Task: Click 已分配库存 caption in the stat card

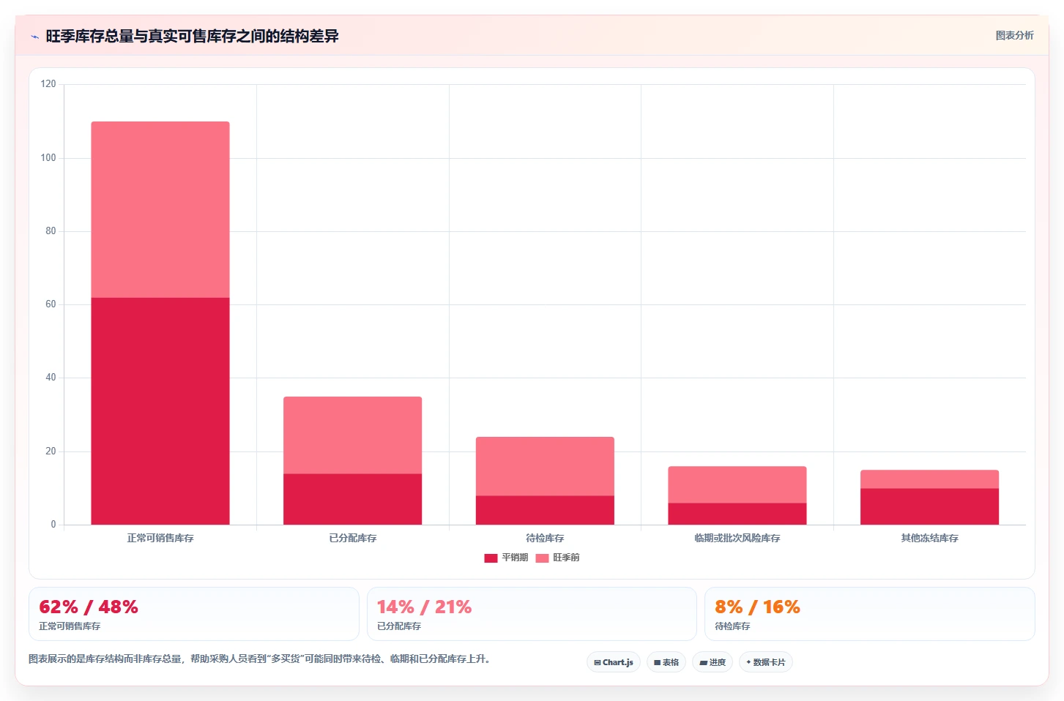Action: click(399, 626)
